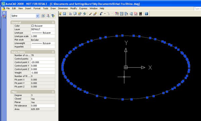The height and width of the screenshot is (121, 201).
Task: Open Sheet Set Manager icon
Action: [x=131, y=14]
